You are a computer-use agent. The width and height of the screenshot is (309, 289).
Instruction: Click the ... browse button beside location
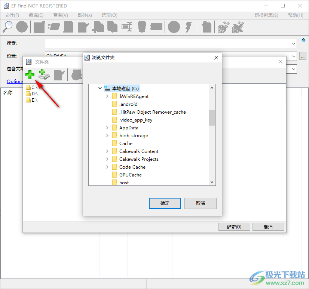coord(303,56)
